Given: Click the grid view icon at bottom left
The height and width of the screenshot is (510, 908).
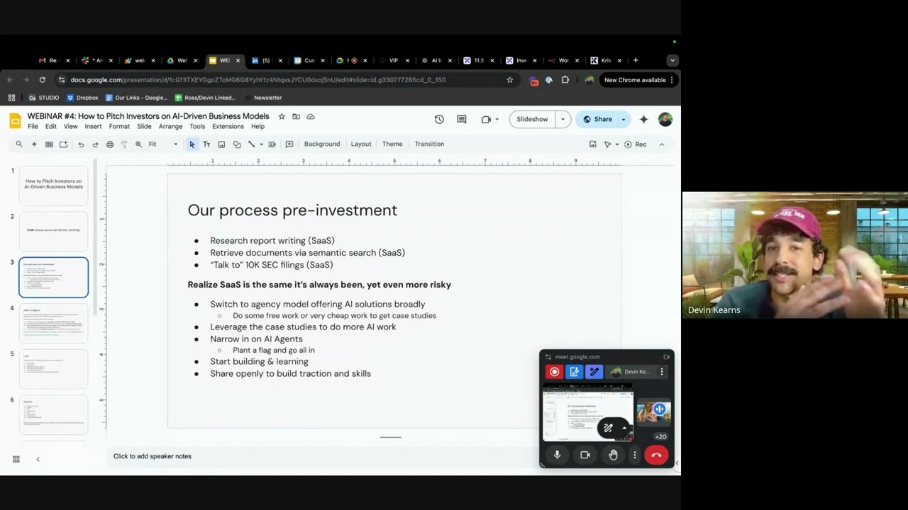Looking at the screenshot, I should [x=16, y=459].
